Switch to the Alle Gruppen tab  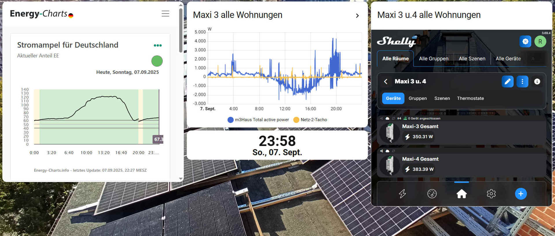coord(433,59)
